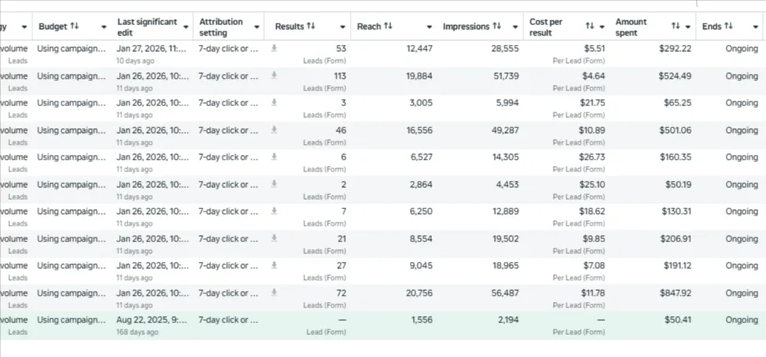Click the Jan 27, 2026 last edit cell
Screen dimensions: 766x357
point(153,49)
